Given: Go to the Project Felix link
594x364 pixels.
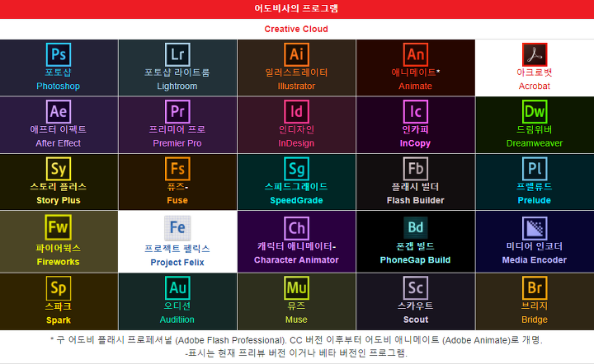Looking at the screenshot, I should pyautogui.click(x=177, y=263).
